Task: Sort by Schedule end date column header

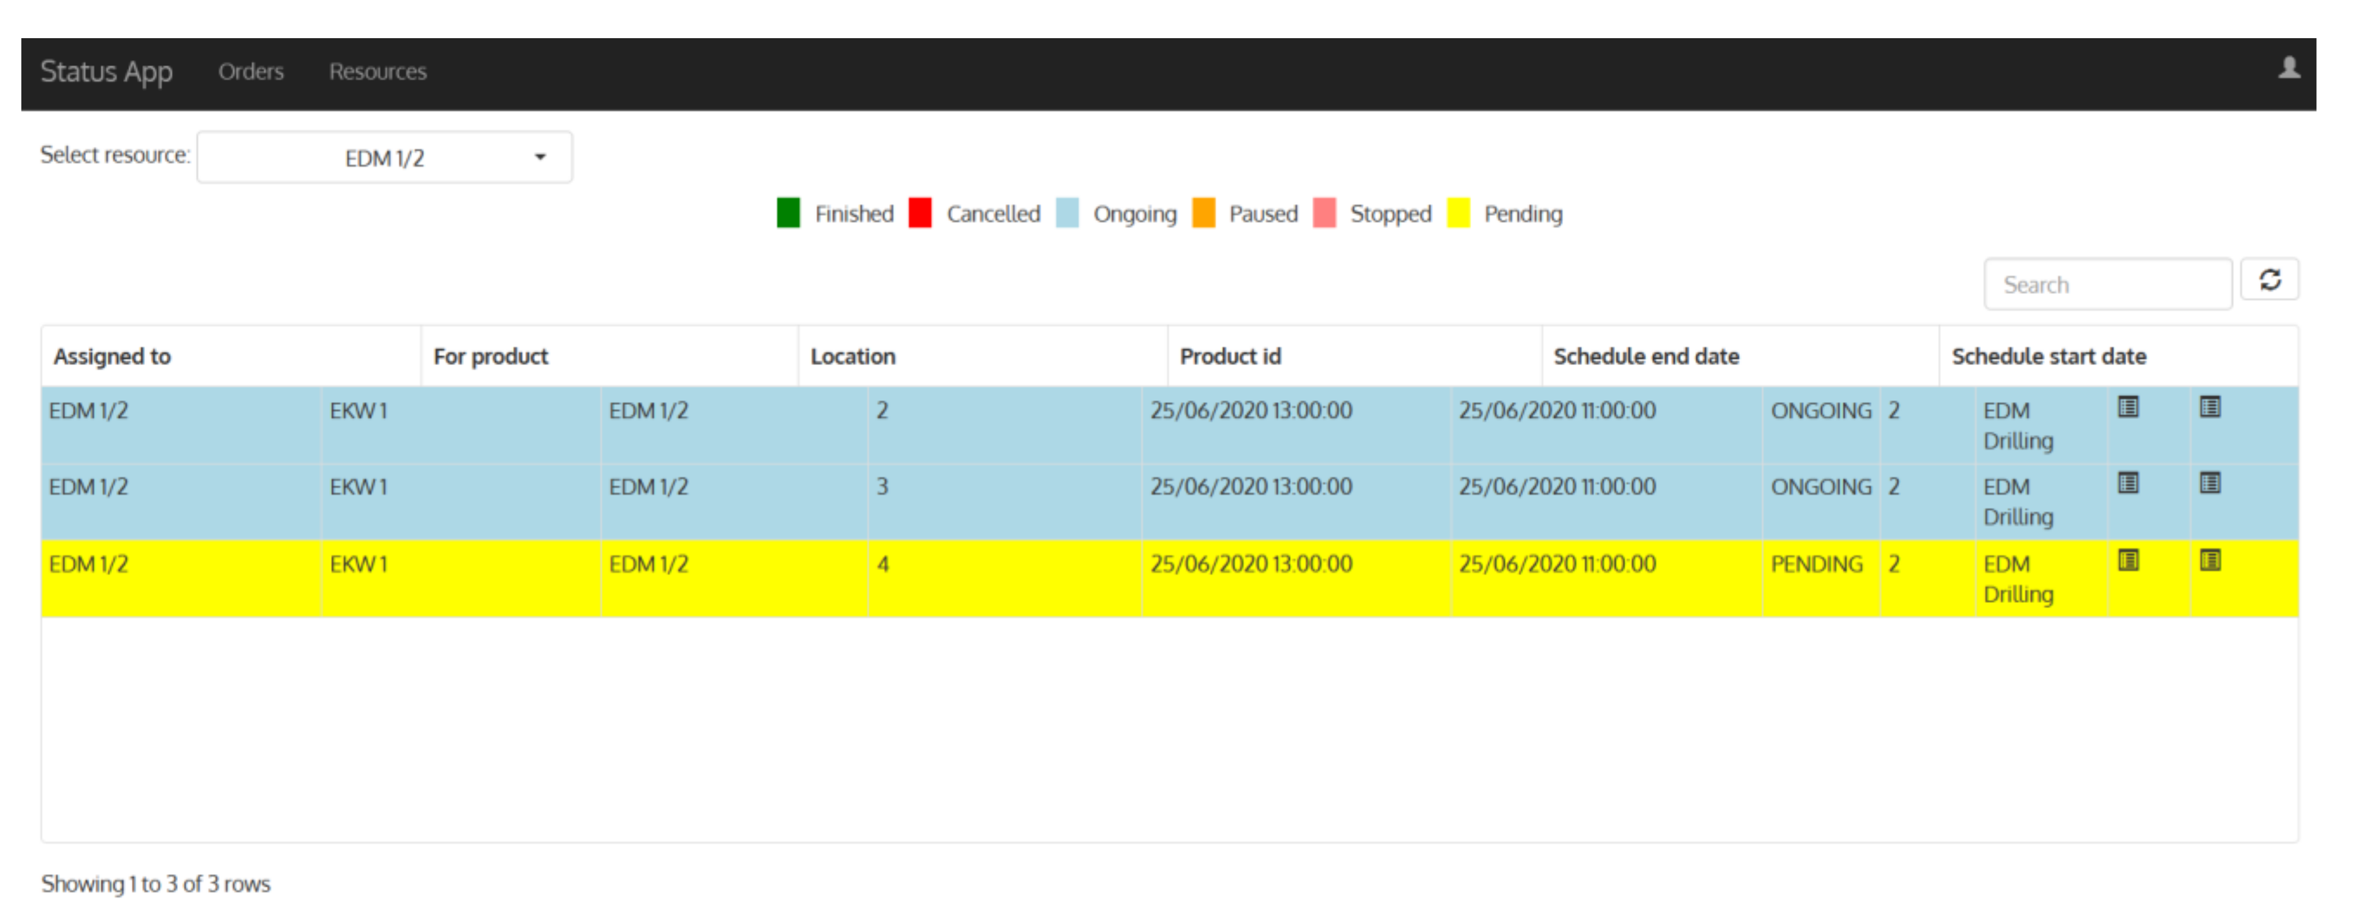Action: (1646, 356)
